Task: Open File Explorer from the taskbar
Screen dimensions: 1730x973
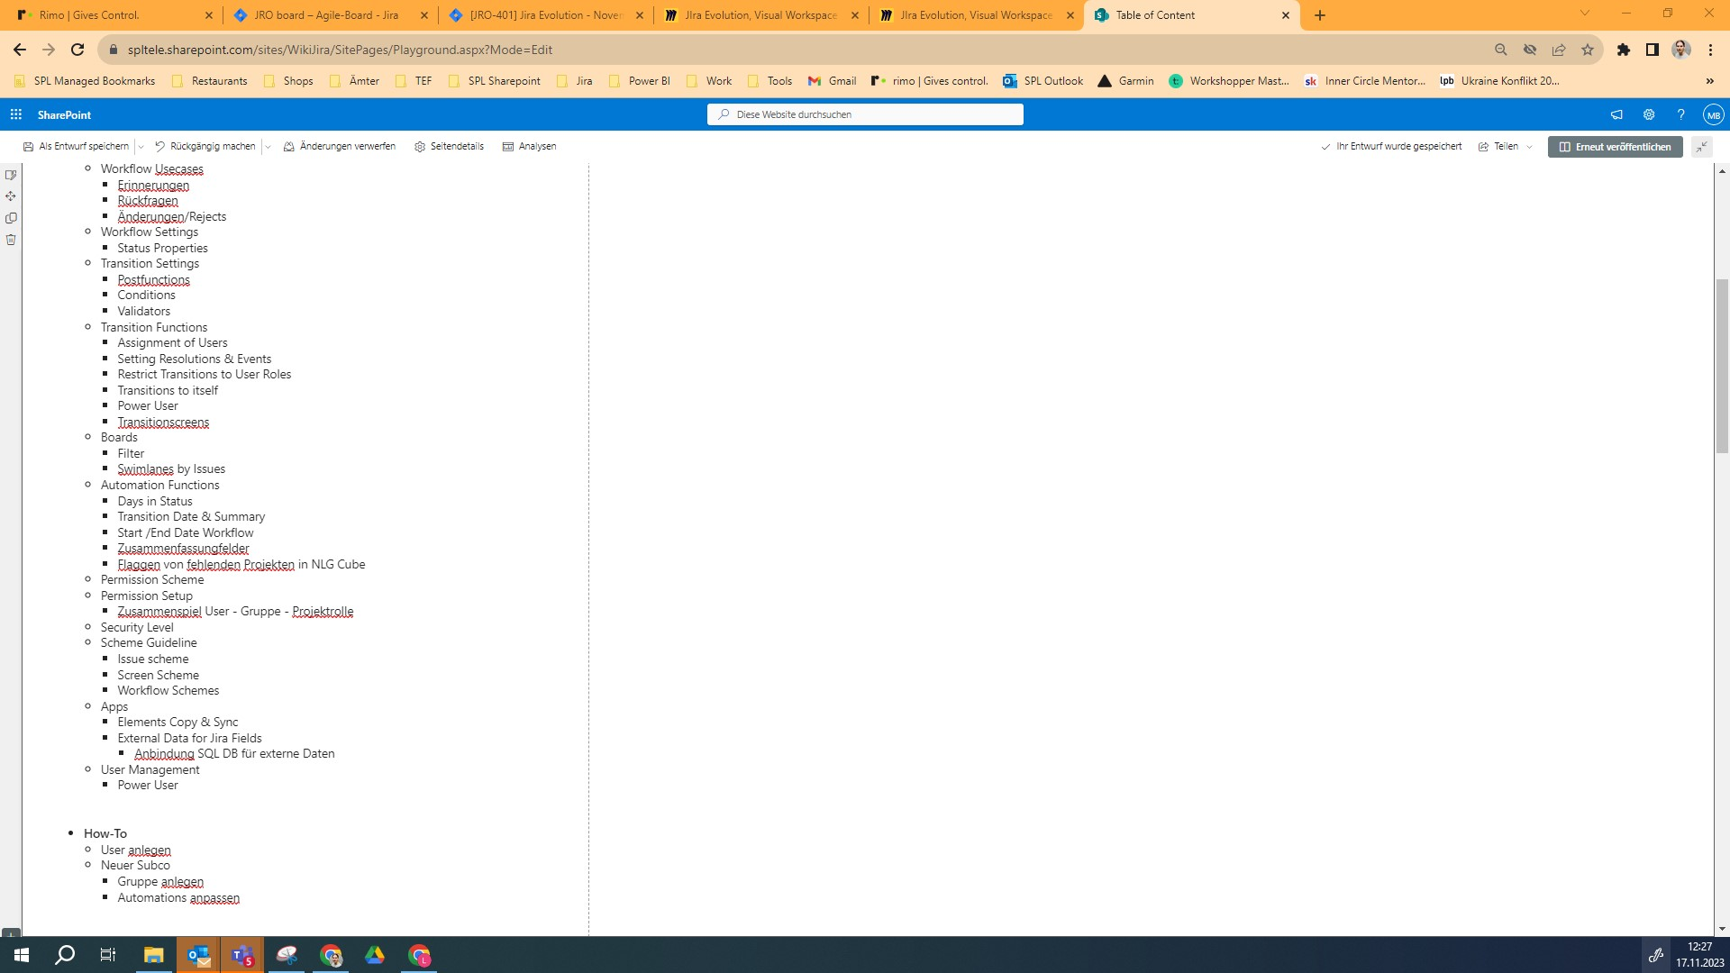Action: tap(154, 955)
